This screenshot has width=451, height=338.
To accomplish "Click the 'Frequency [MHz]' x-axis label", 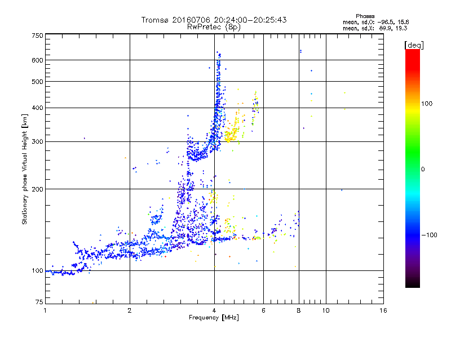I will pos(214,318).
